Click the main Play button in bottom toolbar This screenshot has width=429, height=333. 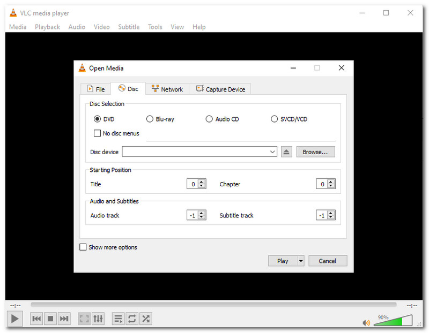point(15,319)
